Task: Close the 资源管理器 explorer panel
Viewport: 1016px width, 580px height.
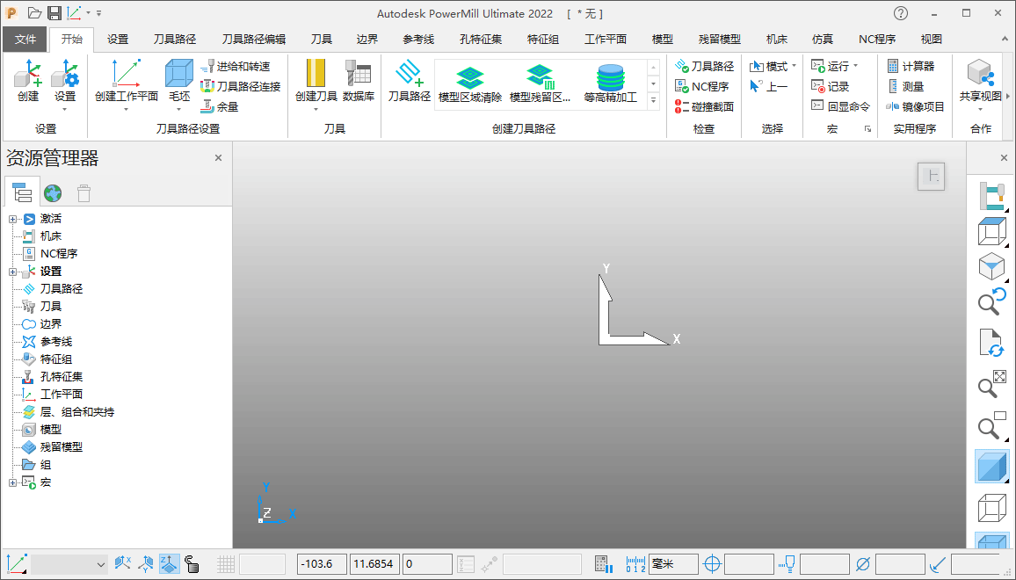Action: tap(218, 157)
